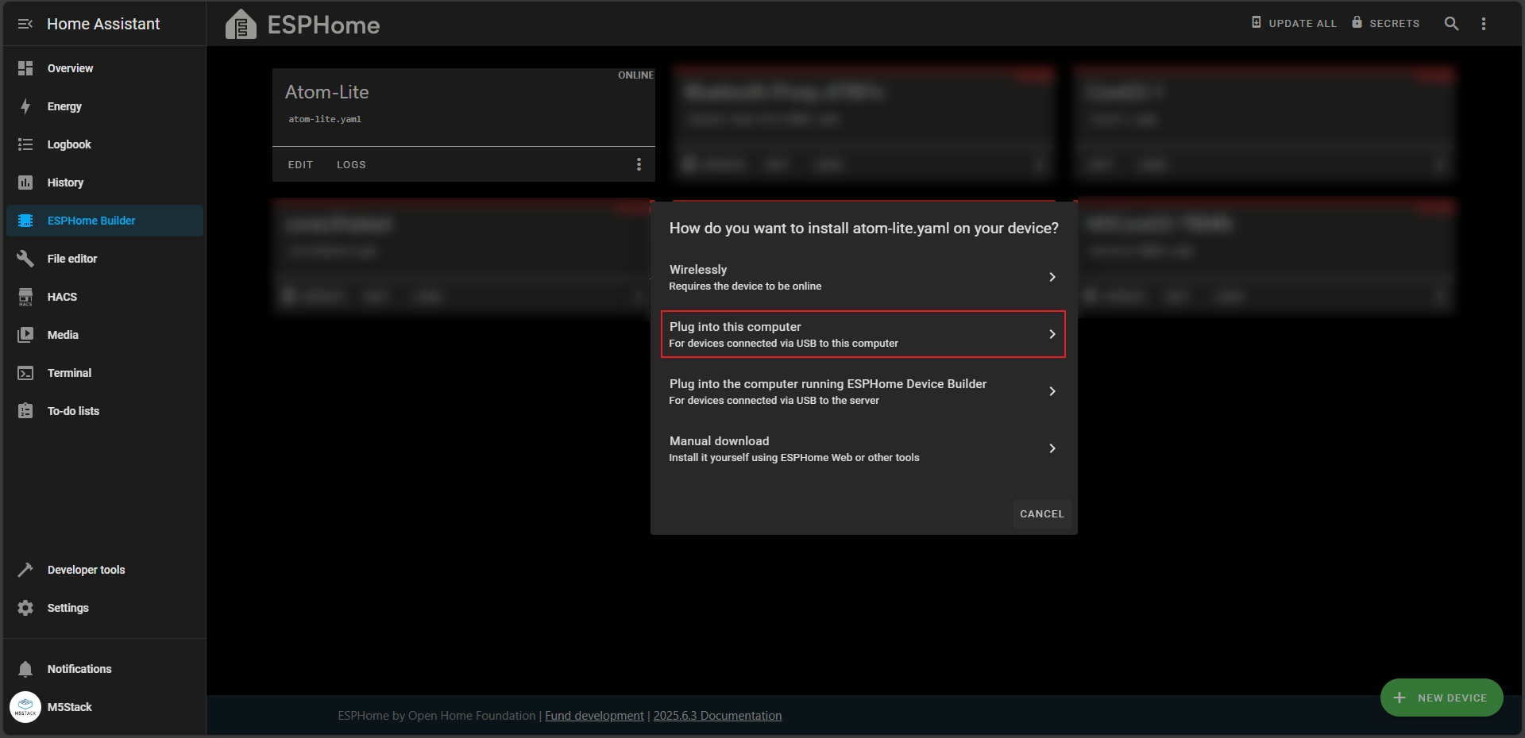Open the top-right overflow menu
The height and width of the screenshot is (738, 1525).
pyautogui.click(x=1484, y=24)
